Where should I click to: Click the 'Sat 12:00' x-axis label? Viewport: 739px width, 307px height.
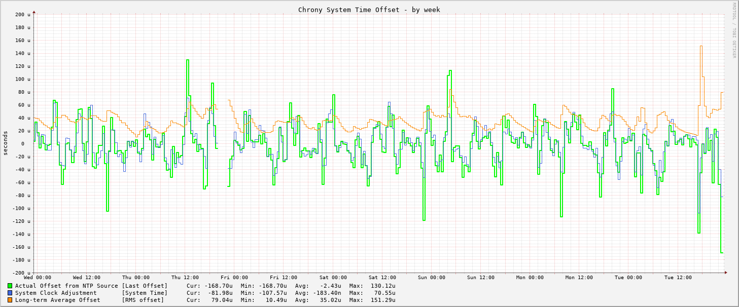(x=382, y=278)
